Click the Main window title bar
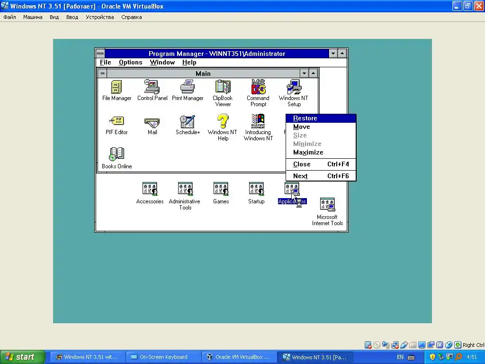Screen dimensions: 485x364 click(x=203, y=73)
